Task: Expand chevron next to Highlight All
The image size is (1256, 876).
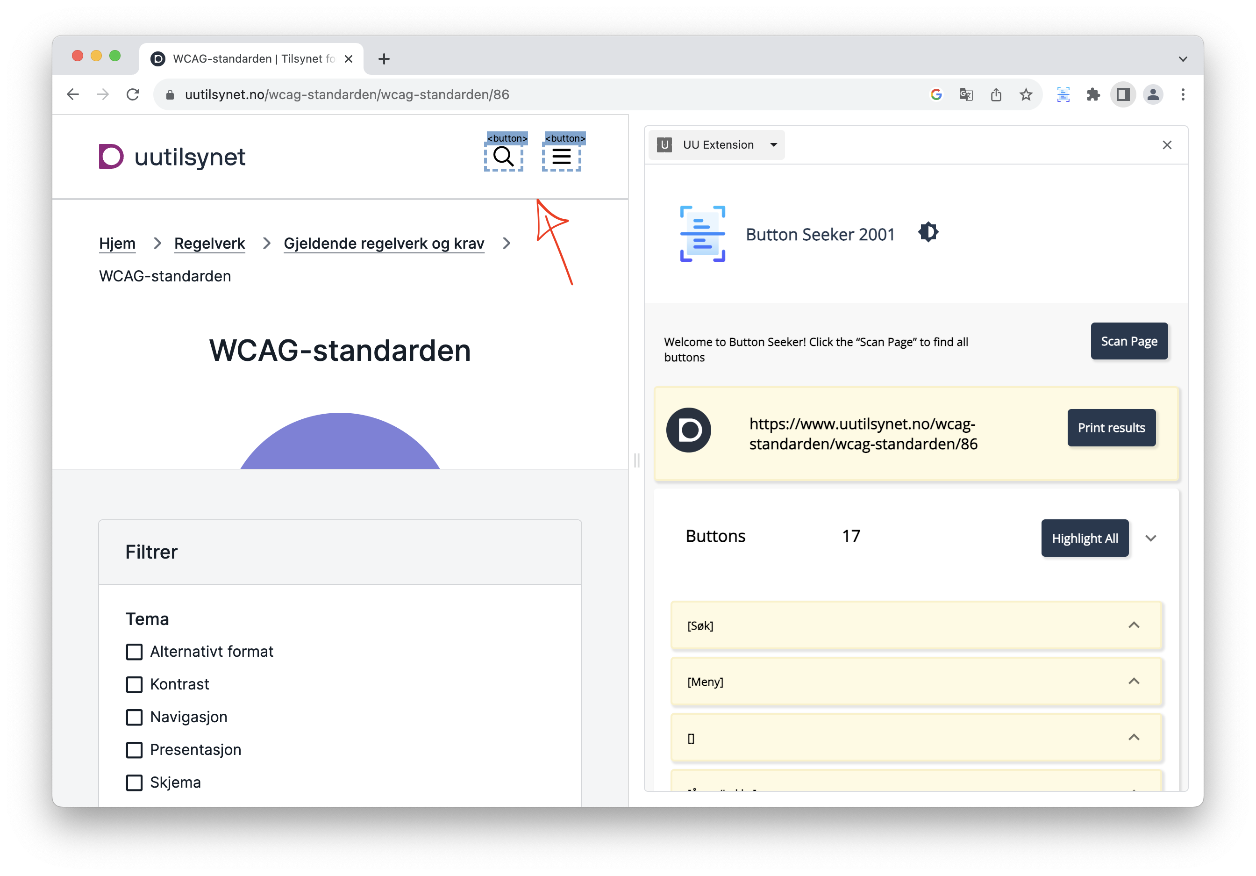Action: click(1150, 539)
